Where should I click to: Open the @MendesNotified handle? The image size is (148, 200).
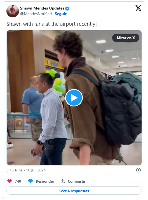[x=36, y=14]
